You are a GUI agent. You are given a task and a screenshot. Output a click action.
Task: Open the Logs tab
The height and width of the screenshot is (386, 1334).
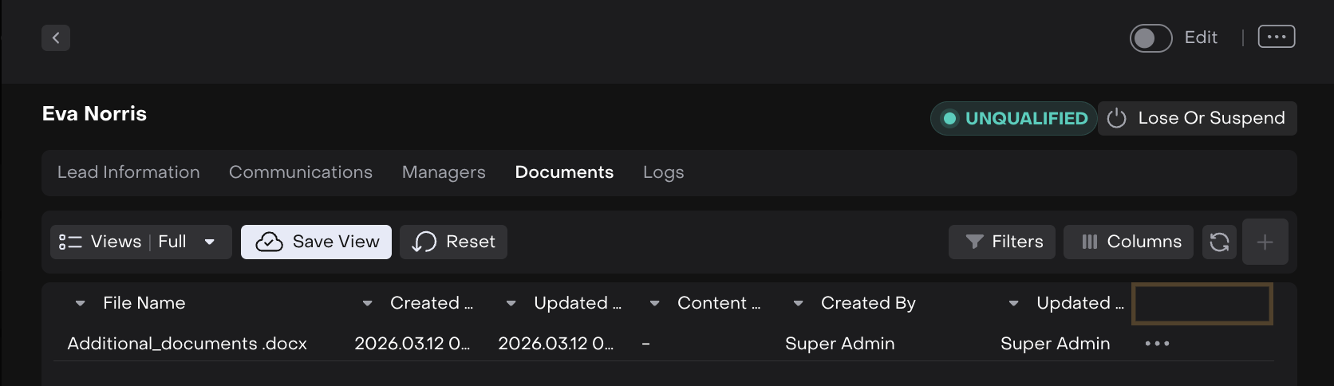click(663, 172)
